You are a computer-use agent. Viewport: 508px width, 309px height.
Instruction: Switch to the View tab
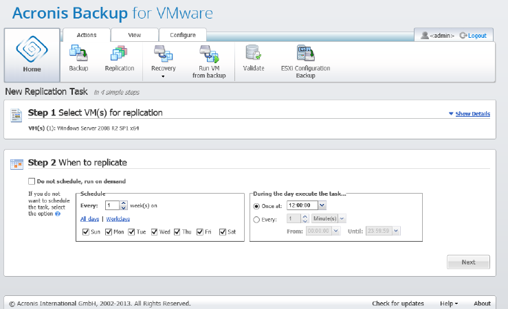coord(135,35)
